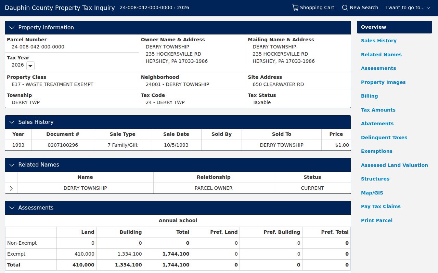
Task: Click the PARCEL OWNER relationship cell
Action: [x=214, y=188]
